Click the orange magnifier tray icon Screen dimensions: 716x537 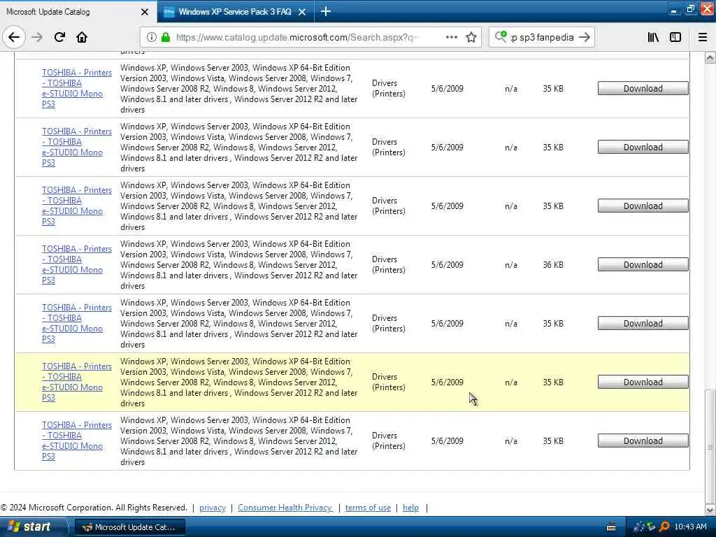[x=665, y=527]
